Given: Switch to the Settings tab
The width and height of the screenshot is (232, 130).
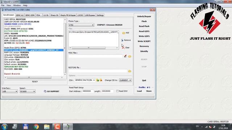Looking at the screenshot, I should click(100, 15).
